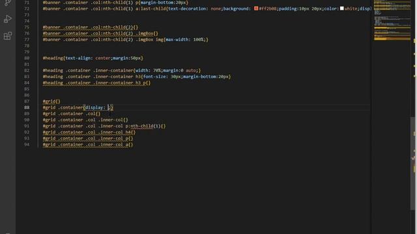
Task: Click '.inner-col{}' rule on line 90
Action: (x=113, y=120)
